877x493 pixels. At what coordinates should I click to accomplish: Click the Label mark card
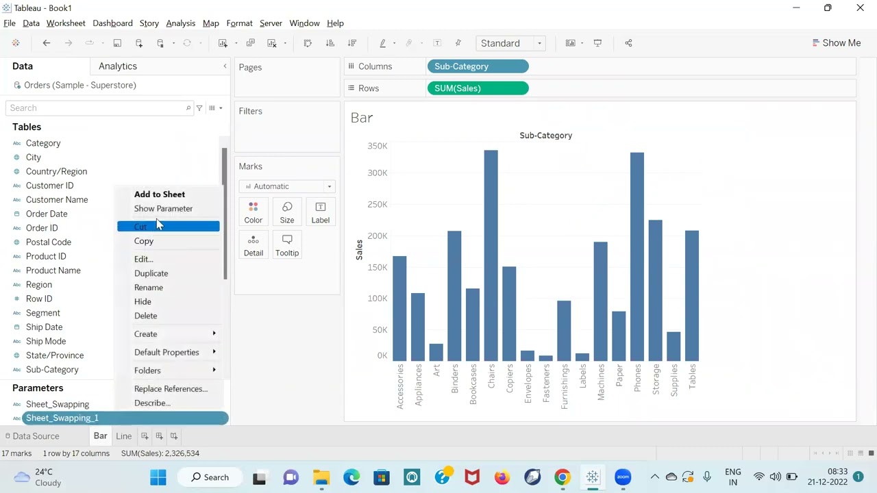pos(320,212)
